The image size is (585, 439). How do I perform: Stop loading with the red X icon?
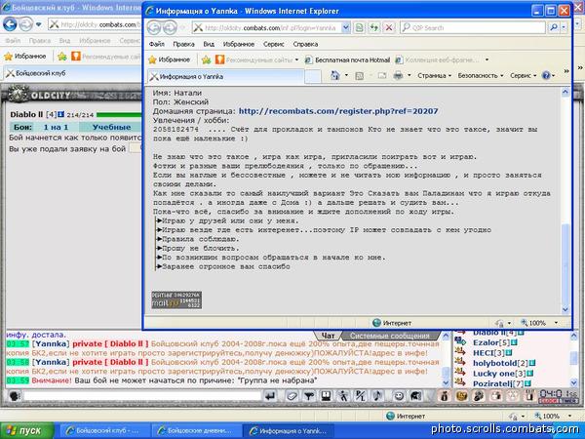tap(388, 27)
